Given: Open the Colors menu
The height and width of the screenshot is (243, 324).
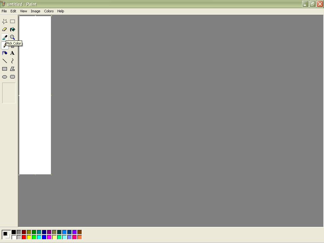Looking at the screenshot, I should pos(49,11).
